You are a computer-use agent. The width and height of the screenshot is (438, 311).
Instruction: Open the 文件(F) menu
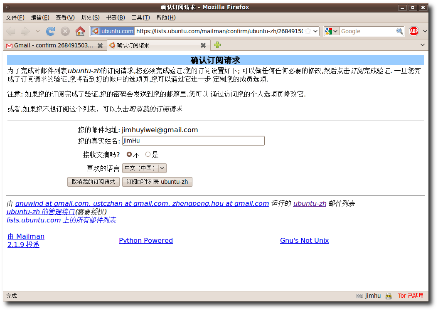pos(15,17)
